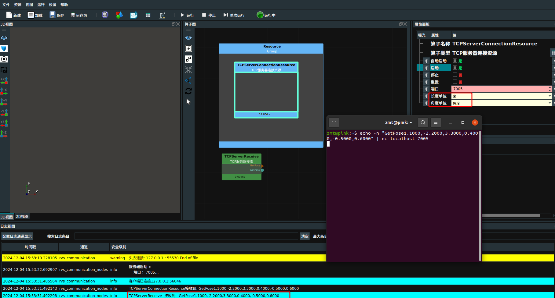Toggle exposure bulb for 角度单位 property

(x=426, y=103)
